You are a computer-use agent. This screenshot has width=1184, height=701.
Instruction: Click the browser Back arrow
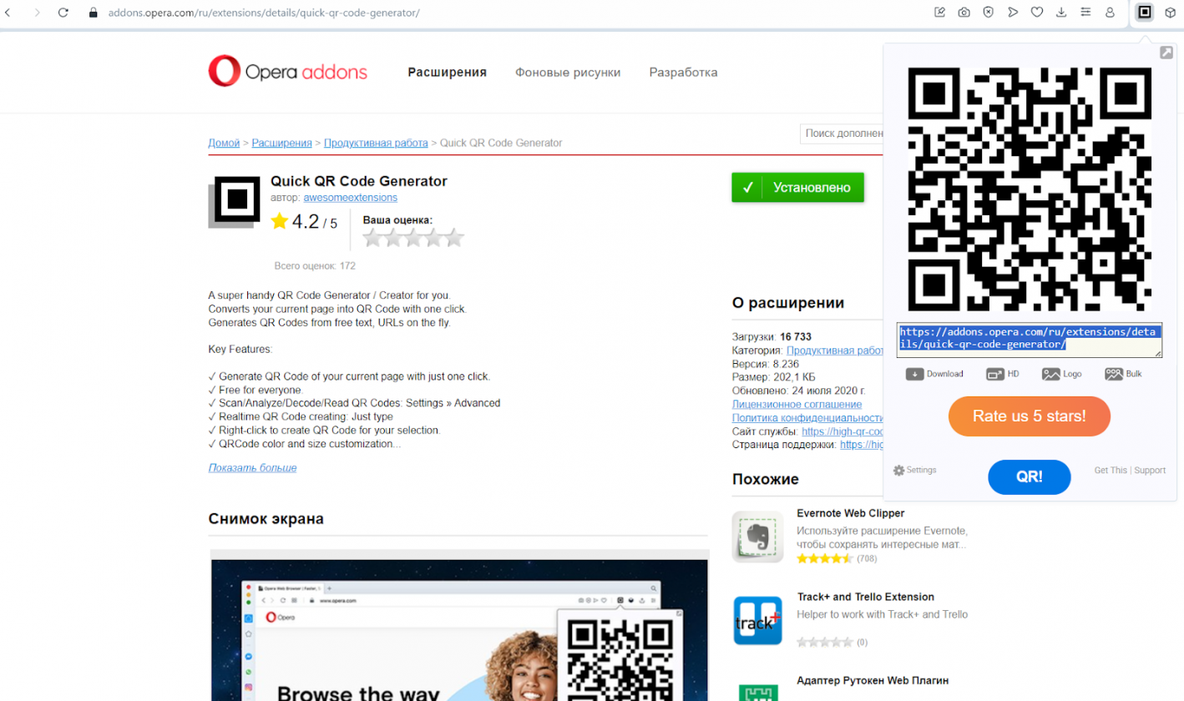coord(8,13)
